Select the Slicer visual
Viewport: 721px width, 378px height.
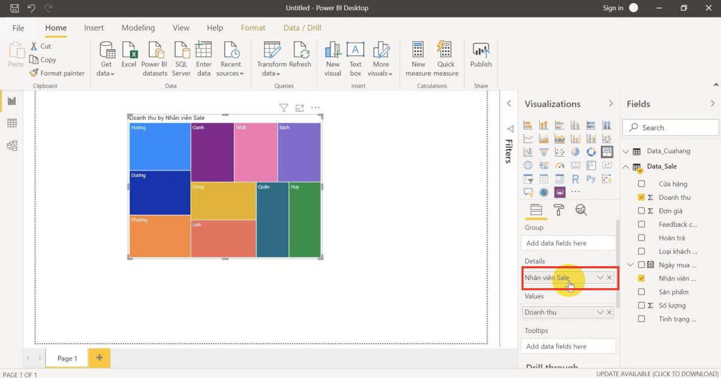pyautogui.click(x=528, y=178)
